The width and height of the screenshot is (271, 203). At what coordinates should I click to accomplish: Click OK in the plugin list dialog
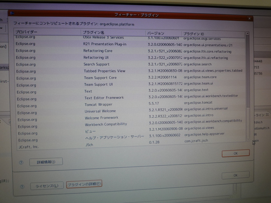[235, 153]
